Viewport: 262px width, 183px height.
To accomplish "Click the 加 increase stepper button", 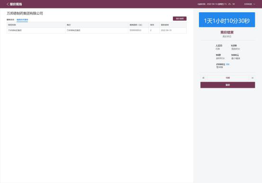I will click(253, 78).
